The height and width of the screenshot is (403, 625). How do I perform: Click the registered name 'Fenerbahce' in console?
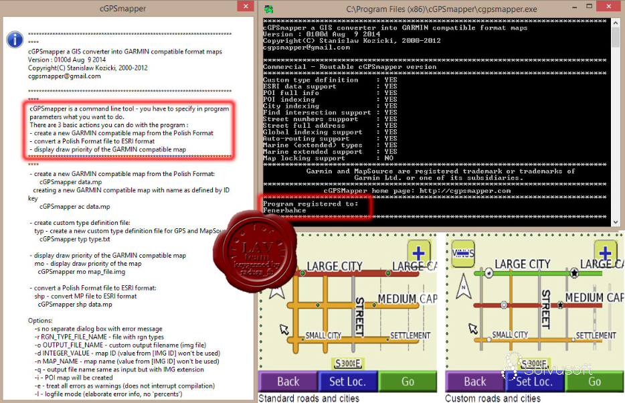[284, 210]
